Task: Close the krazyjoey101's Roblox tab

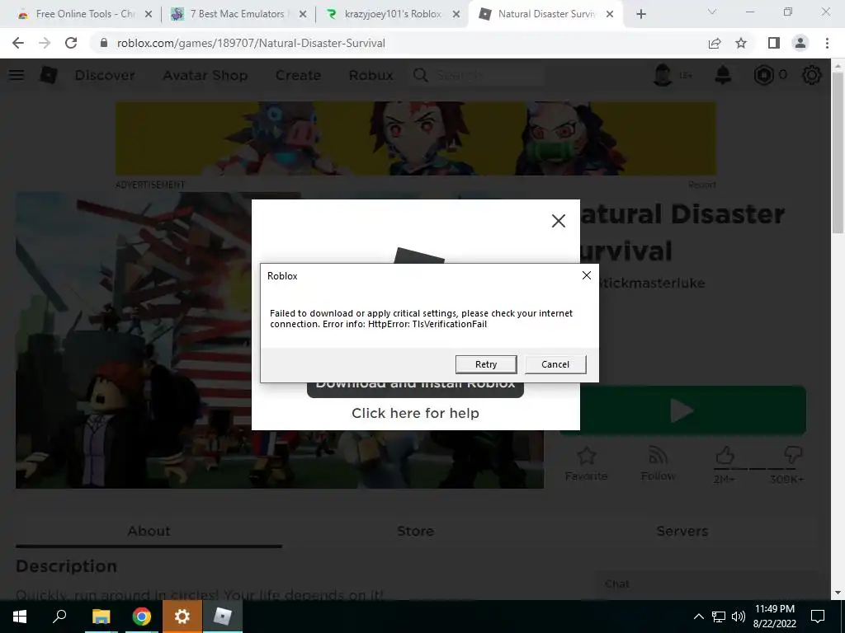Action: click(x=456, y=14)
